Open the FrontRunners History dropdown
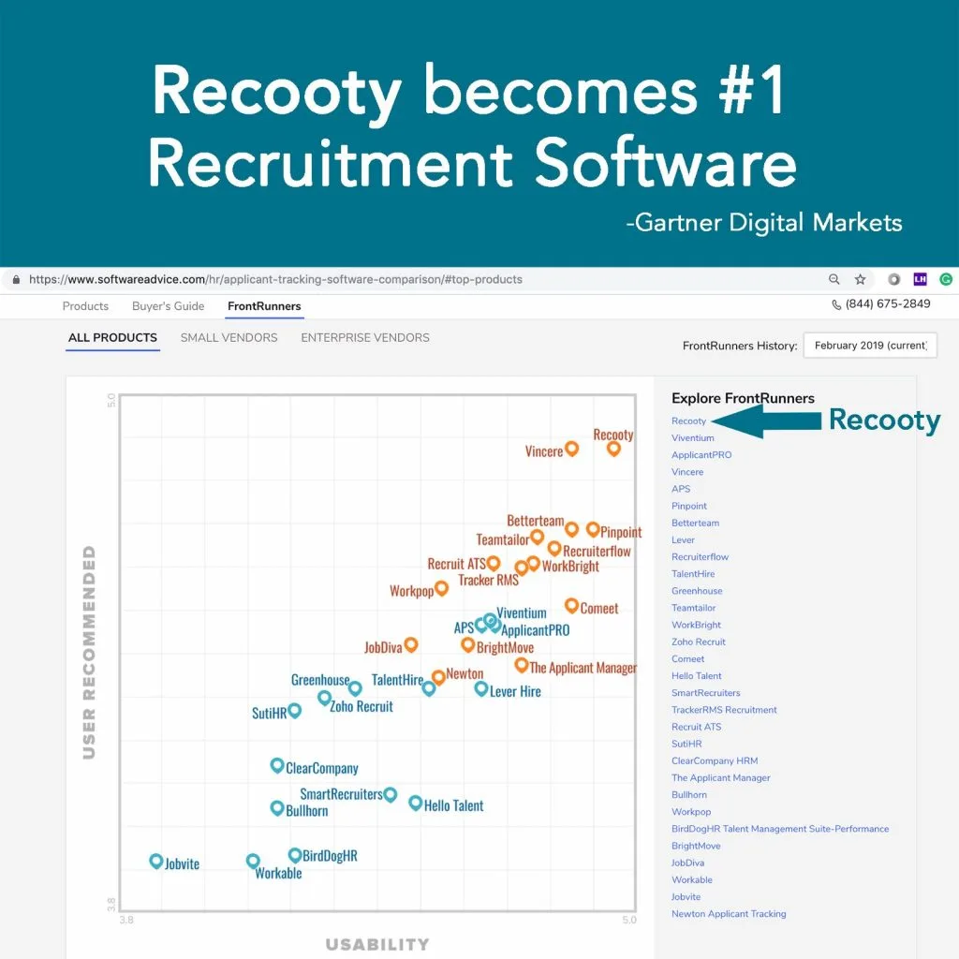Viewport: 959px width, 959px height. tap(870, 346)
